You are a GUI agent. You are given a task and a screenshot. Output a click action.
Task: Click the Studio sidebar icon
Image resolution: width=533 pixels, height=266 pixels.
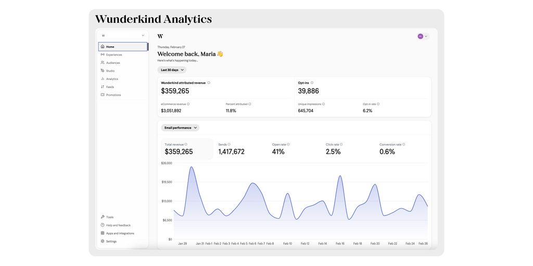(103, 71)
